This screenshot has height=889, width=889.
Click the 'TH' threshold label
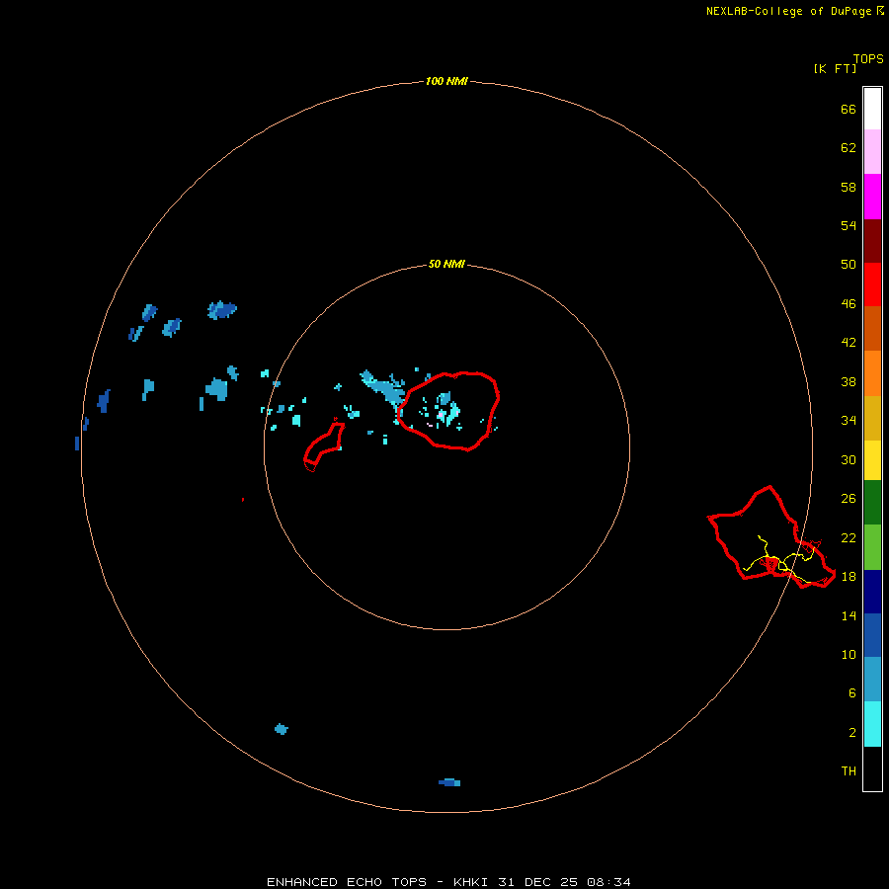coord(849,770)
